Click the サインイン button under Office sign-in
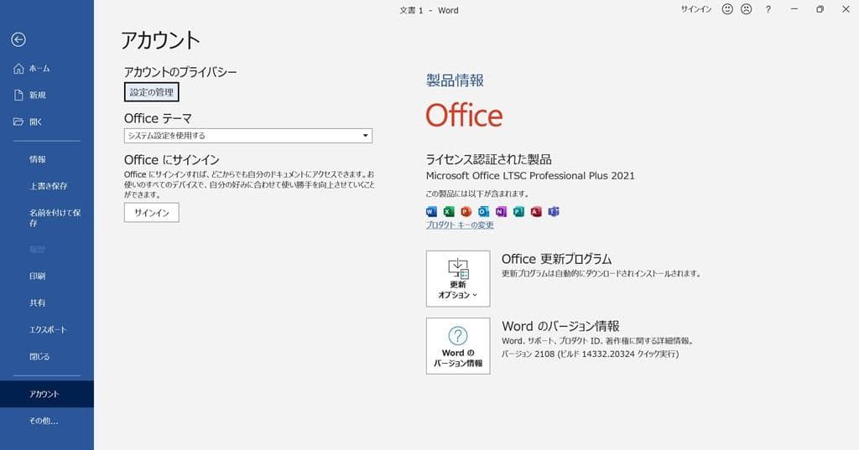This screenshot has height=450, width=859. [152, 213]
